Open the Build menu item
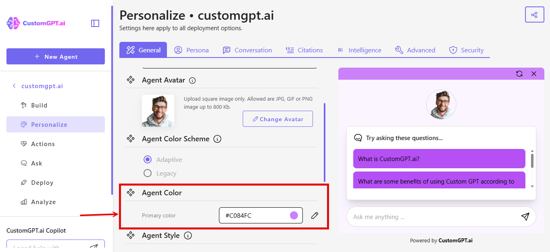The width and height of the screenshot is (550, 252). tap(56, 105)
